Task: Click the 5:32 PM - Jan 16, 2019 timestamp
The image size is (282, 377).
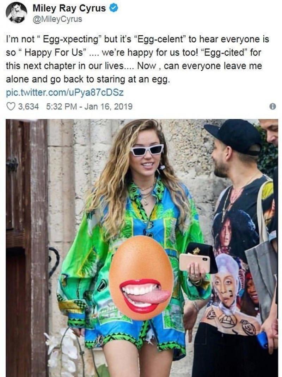Action: pos(89,106)
